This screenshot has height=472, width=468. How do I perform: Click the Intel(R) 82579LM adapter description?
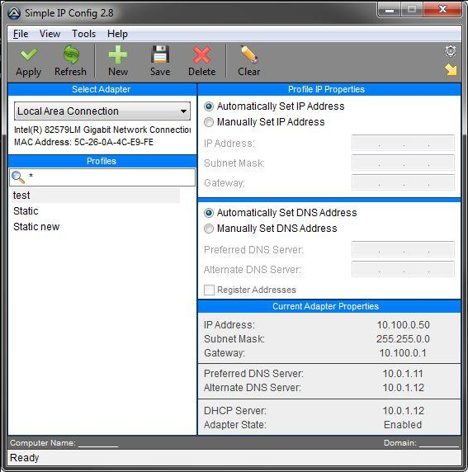click(x=102, y=130)
